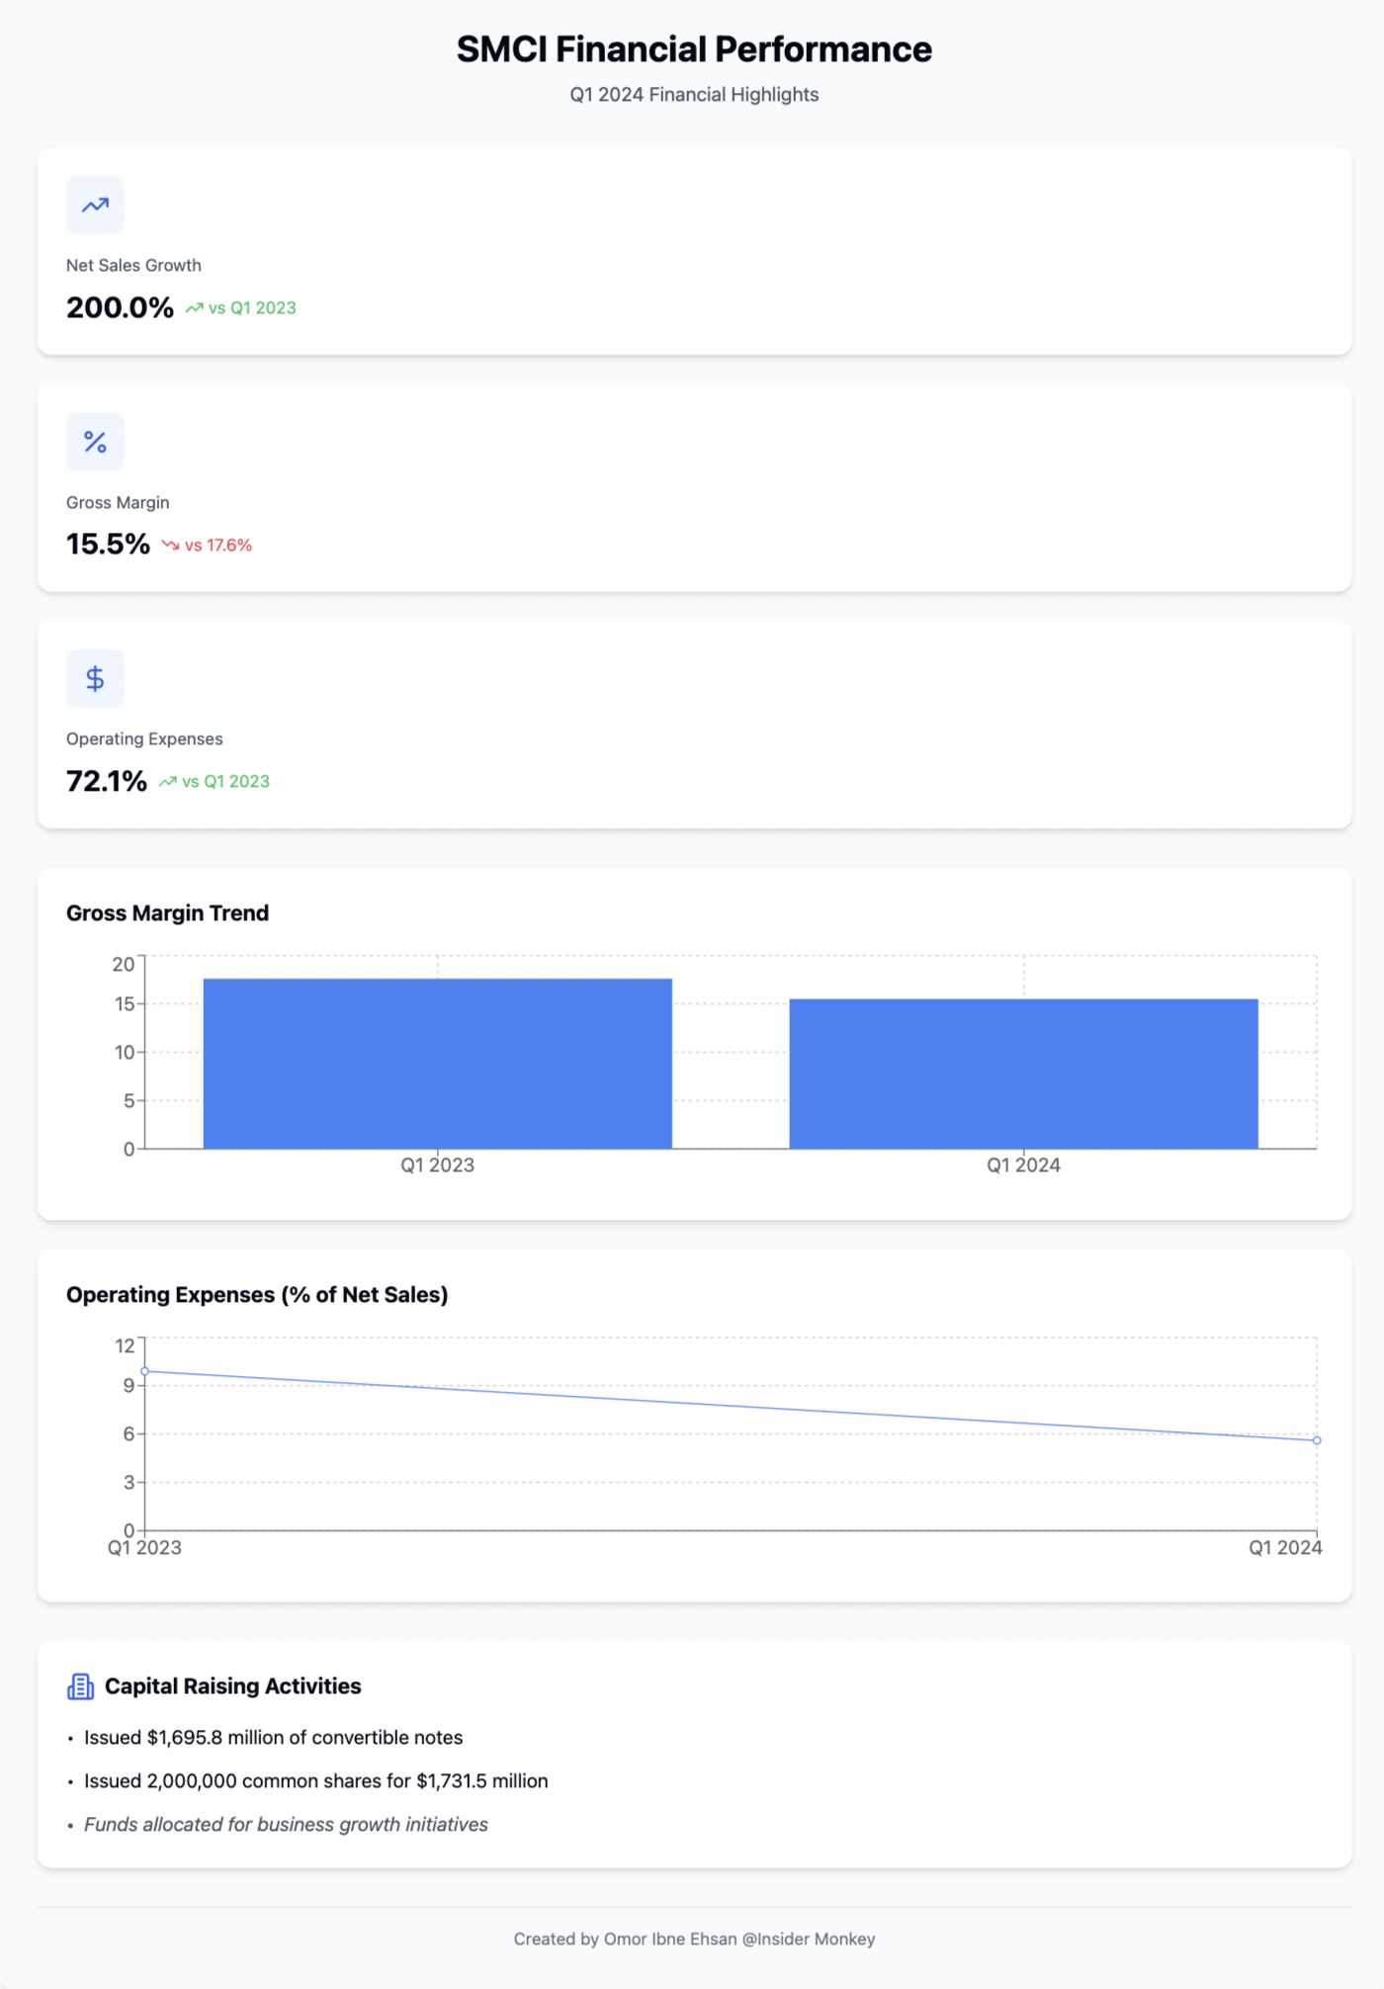Click the small green arrow next to 200.0%
The image size is (1384, 1989).
[x=194, y=308]
